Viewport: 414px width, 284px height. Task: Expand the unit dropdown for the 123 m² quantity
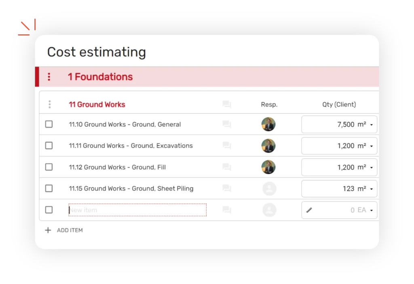371,189
